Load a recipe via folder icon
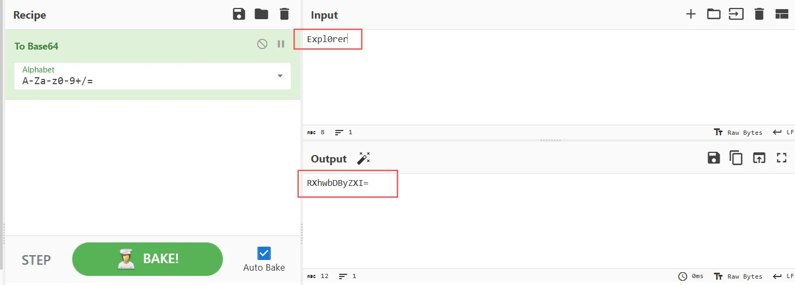 pyautogui.click(x=261, y=14)
